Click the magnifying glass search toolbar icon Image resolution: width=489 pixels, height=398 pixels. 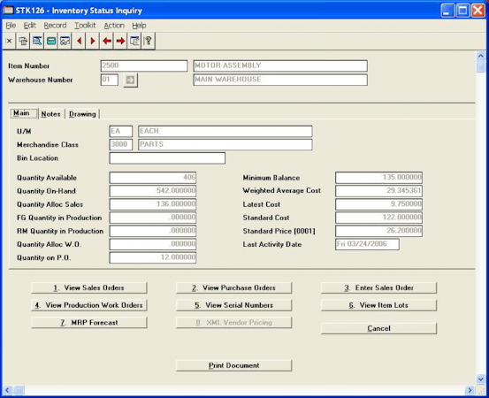tap(37, 41)
